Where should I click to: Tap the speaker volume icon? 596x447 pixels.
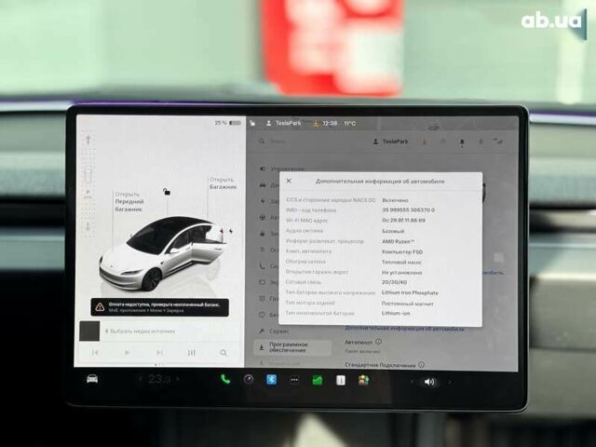[429, 382]
